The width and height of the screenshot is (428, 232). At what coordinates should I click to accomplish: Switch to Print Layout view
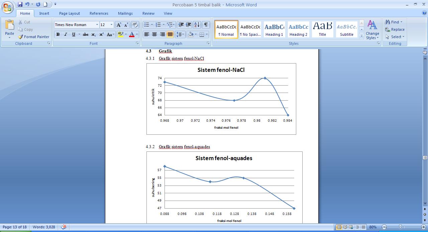(339, 227)
